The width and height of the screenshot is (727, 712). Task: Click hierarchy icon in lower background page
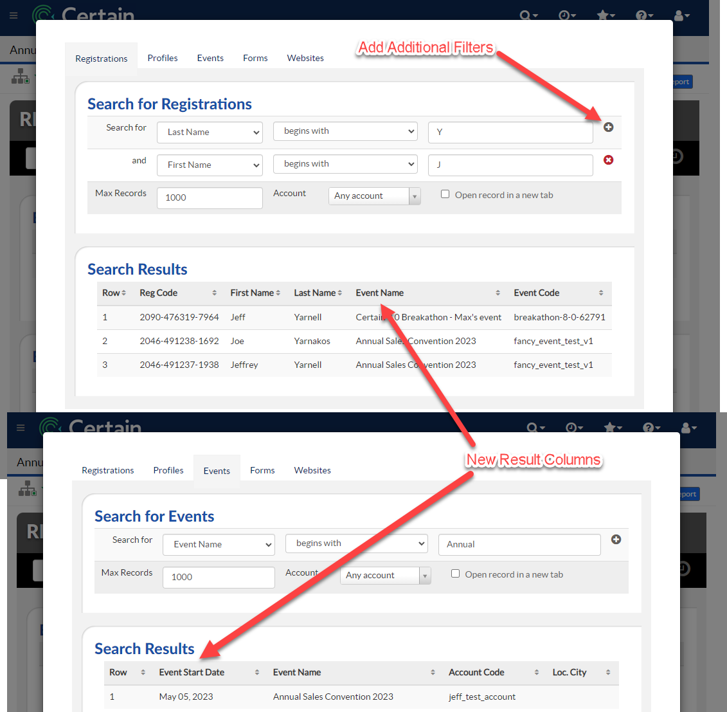click(28, 488)
